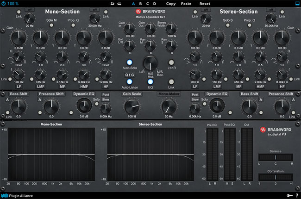Screen dimensions: 301x199
Task: Click the Pan S knob
Action: 171,46
